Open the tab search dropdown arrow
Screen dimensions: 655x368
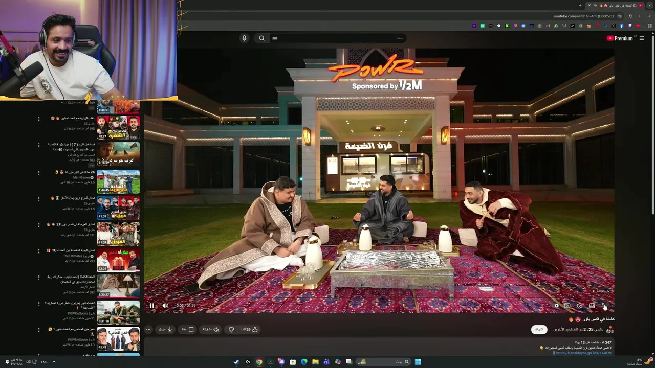650,5
